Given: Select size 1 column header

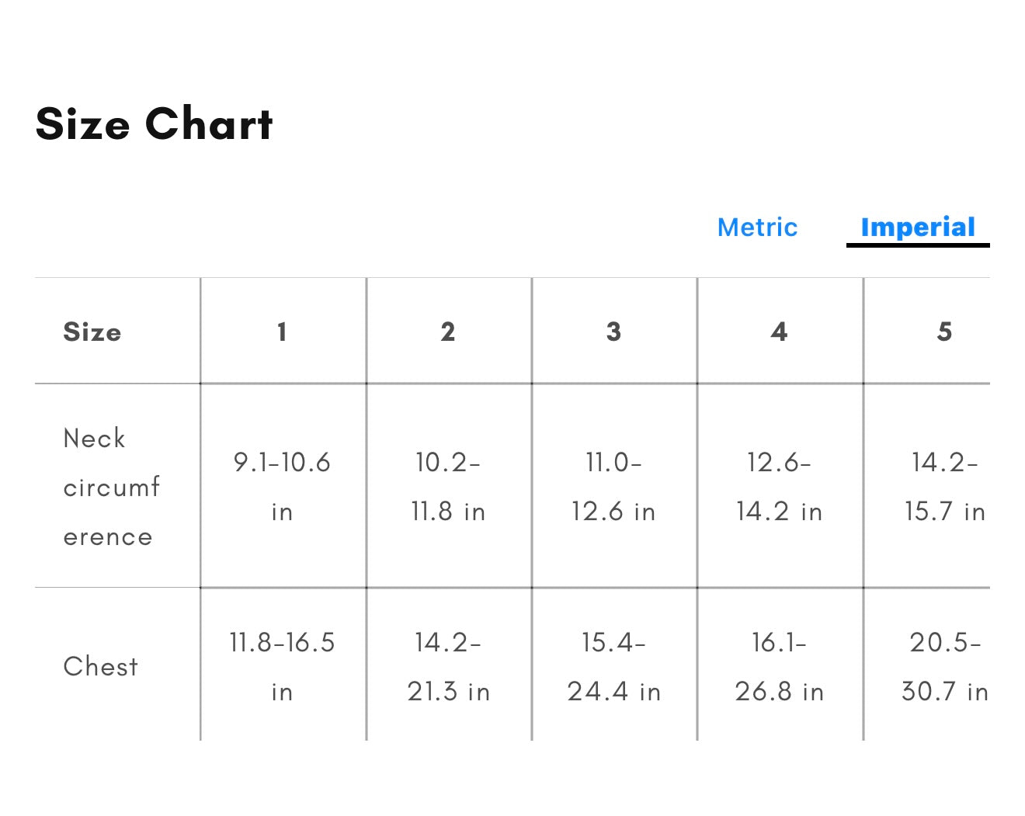Looking at the screenshot, I should pyautogui.click(x=283, y=332).
